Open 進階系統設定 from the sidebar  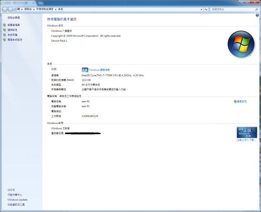click(x=15, y=40)
